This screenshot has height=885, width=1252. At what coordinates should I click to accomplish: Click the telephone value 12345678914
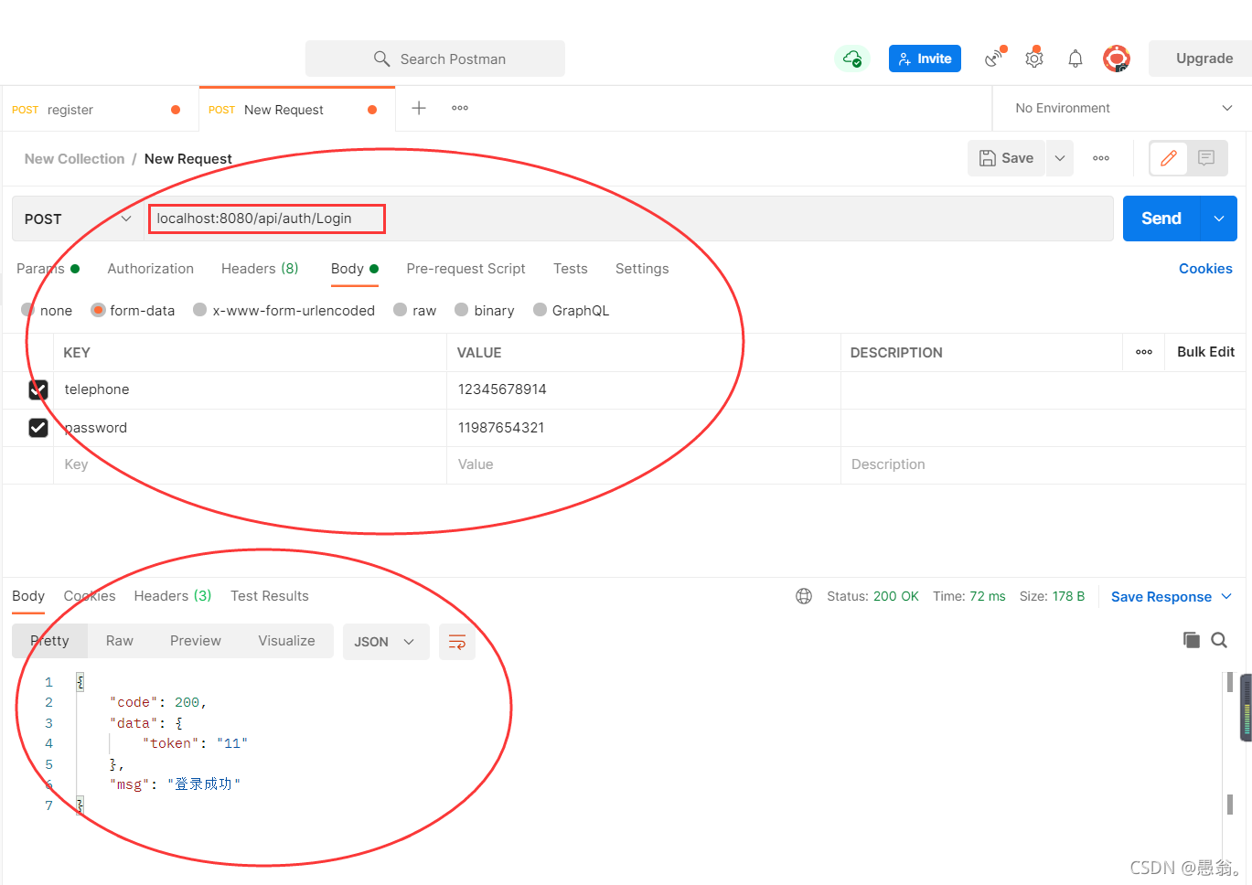point(502,389)
